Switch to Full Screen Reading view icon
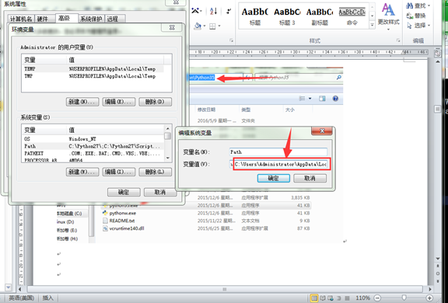The image size is (448, 303). coord(323,298)
